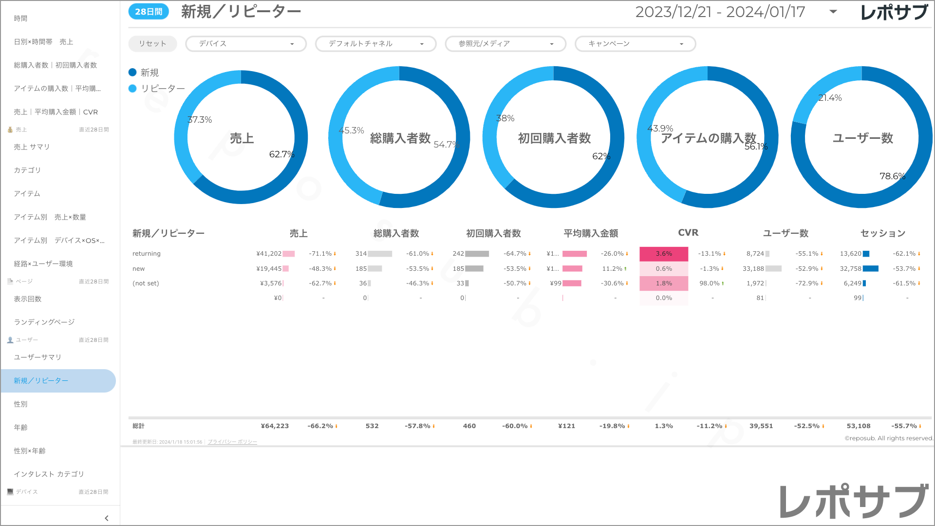The image size is (935, 526).
Task: Toggle the リピーター legend dot
Action: point(132,89)
